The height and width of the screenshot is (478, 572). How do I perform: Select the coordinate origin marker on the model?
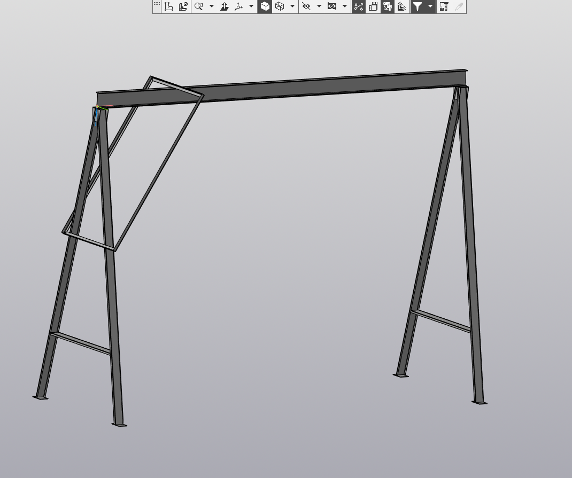[x=97, y=107]
